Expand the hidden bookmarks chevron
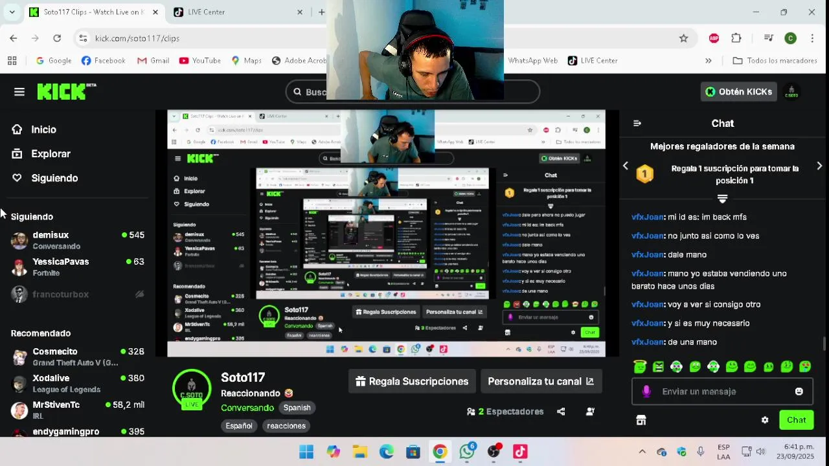Image resolution: width=829 pixels, height=466 pixels. (708, 61)
